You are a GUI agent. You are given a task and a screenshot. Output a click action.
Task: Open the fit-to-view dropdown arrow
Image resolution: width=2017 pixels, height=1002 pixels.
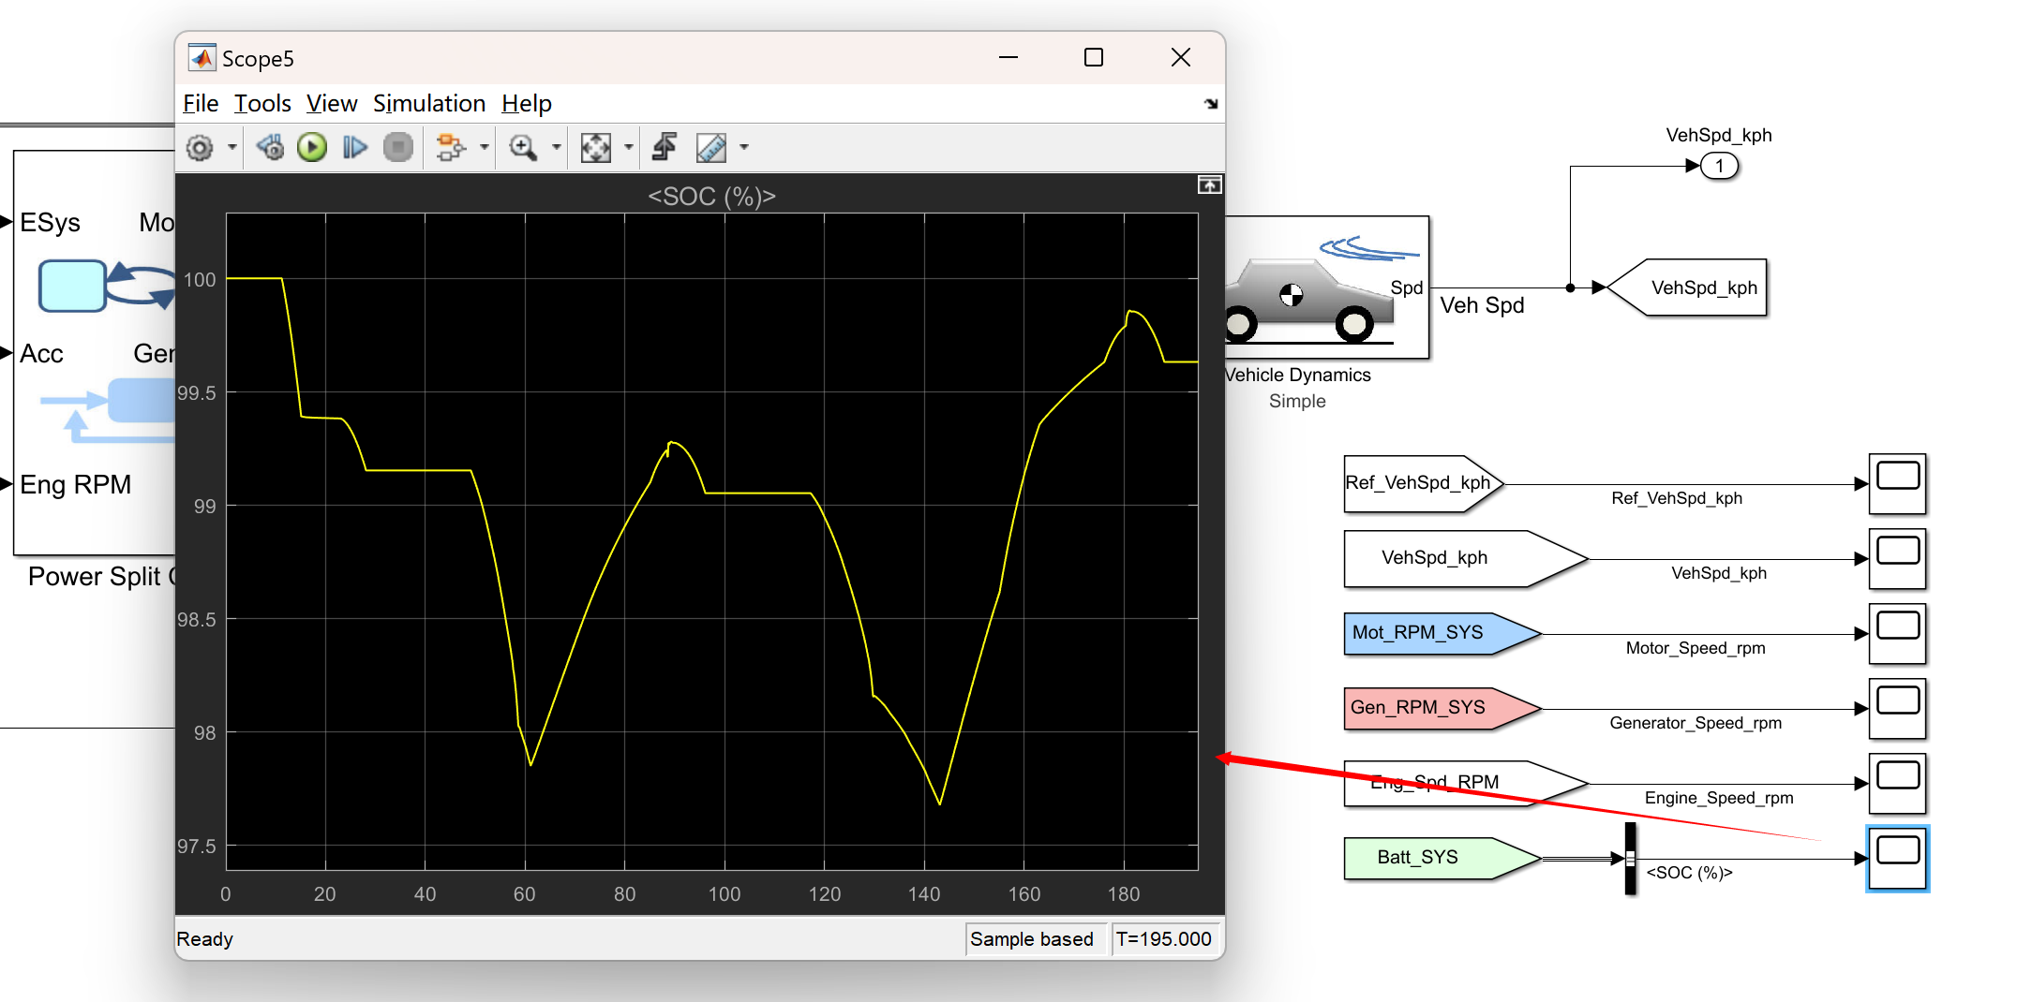(x=628, y=147)
